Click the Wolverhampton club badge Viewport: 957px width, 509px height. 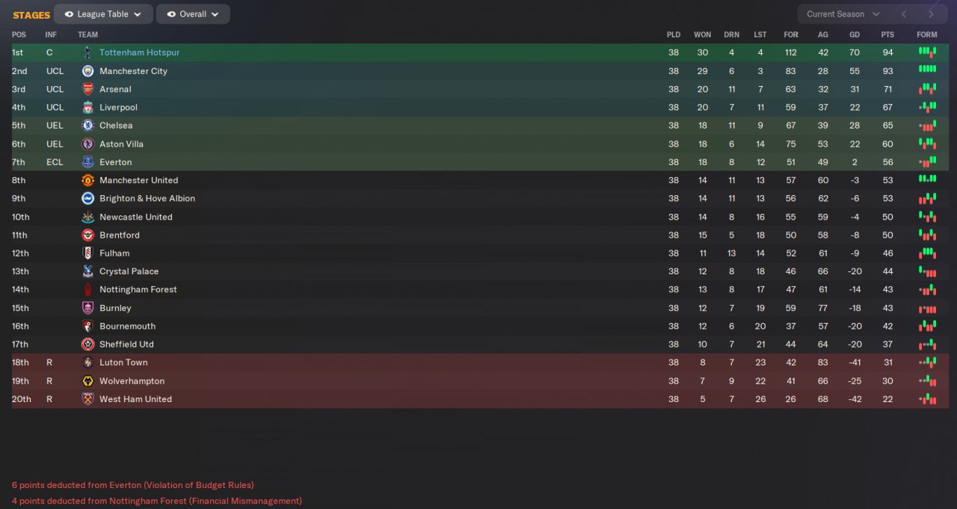pyautogui.click(x=87, y=381)
